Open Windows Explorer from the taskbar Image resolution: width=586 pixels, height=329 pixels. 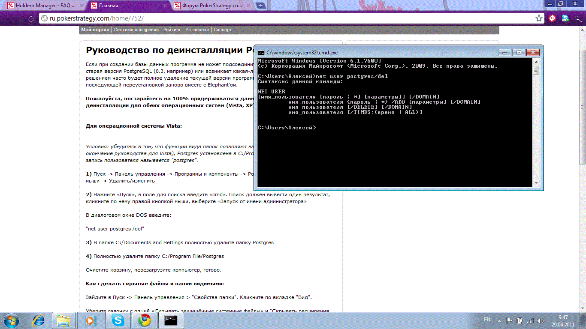[63, 320]
